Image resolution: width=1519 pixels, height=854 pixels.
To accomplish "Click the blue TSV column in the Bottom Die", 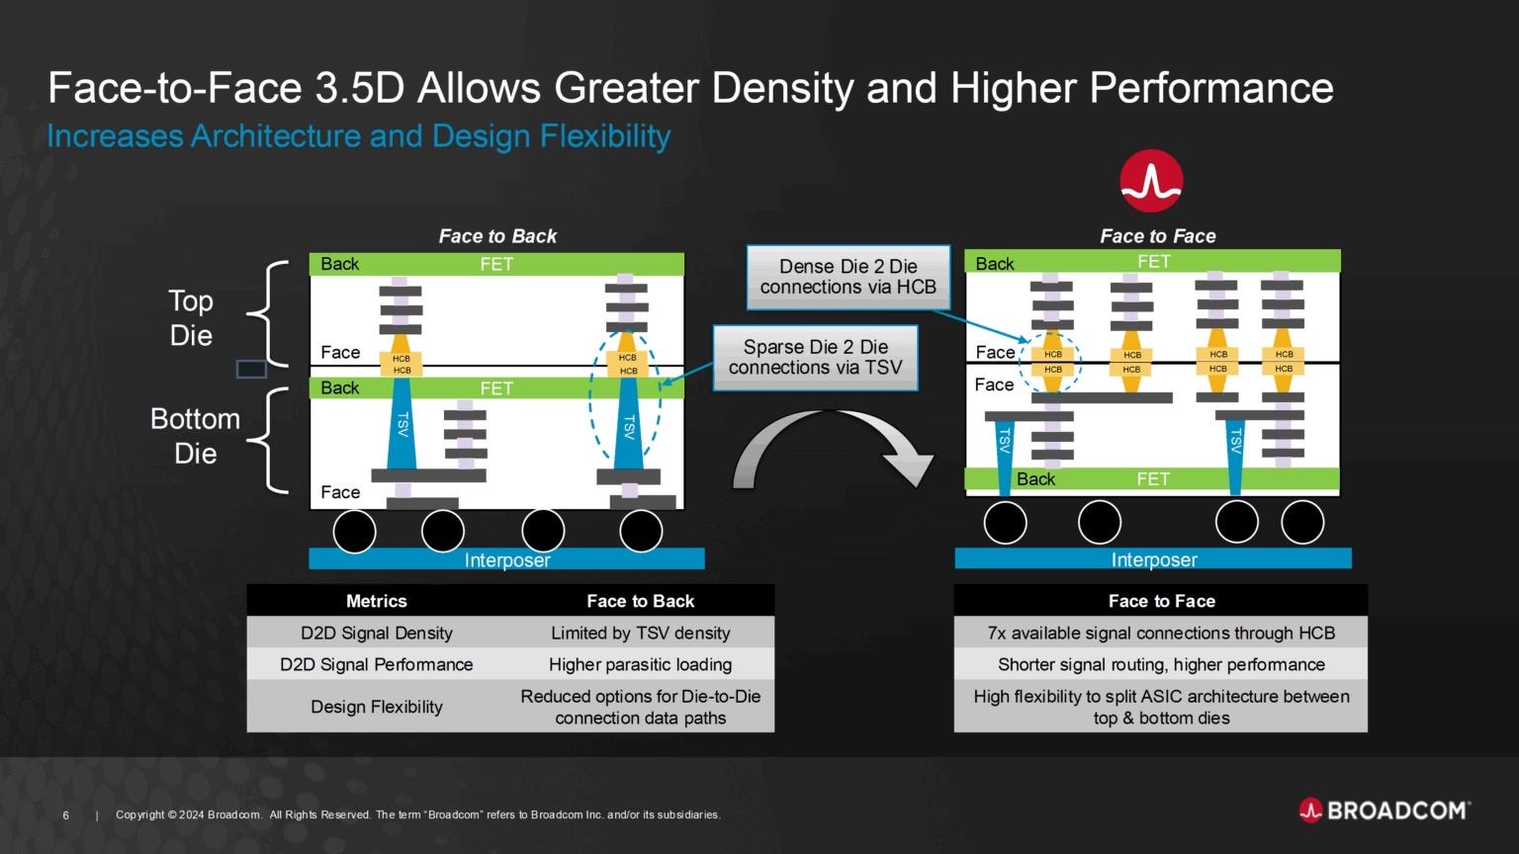I will click(402, 430).
